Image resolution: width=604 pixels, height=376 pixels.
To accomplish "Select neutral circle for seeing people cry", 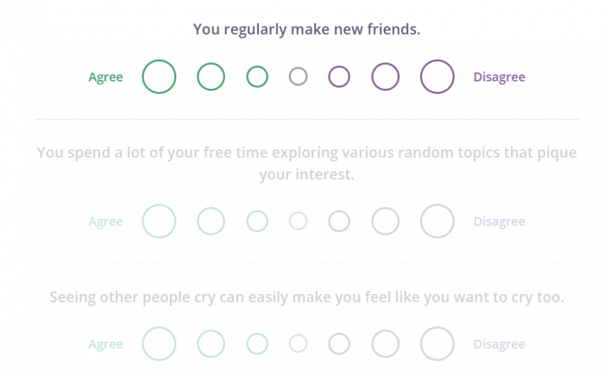I will point(299,344).
